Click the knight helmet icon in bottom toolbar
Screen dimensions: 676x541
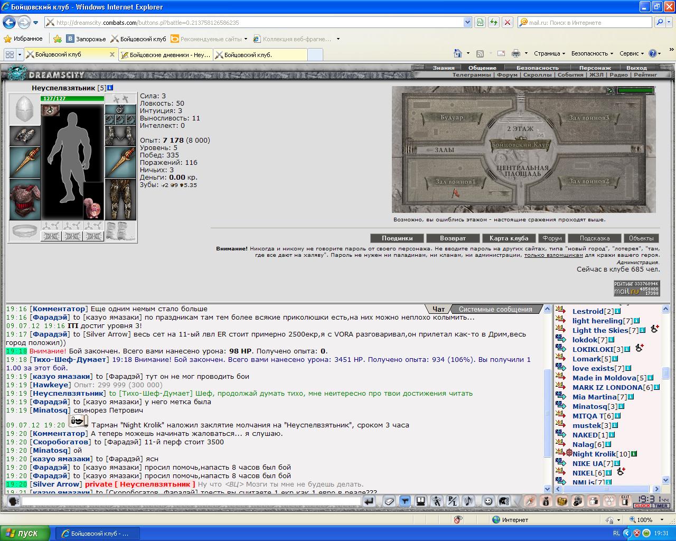pos(578,501)
